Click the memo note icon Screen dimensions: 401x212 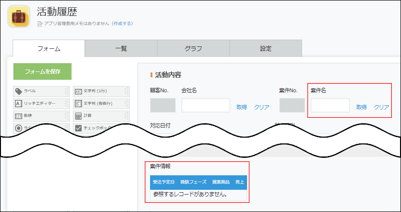(x=40, y=24)
